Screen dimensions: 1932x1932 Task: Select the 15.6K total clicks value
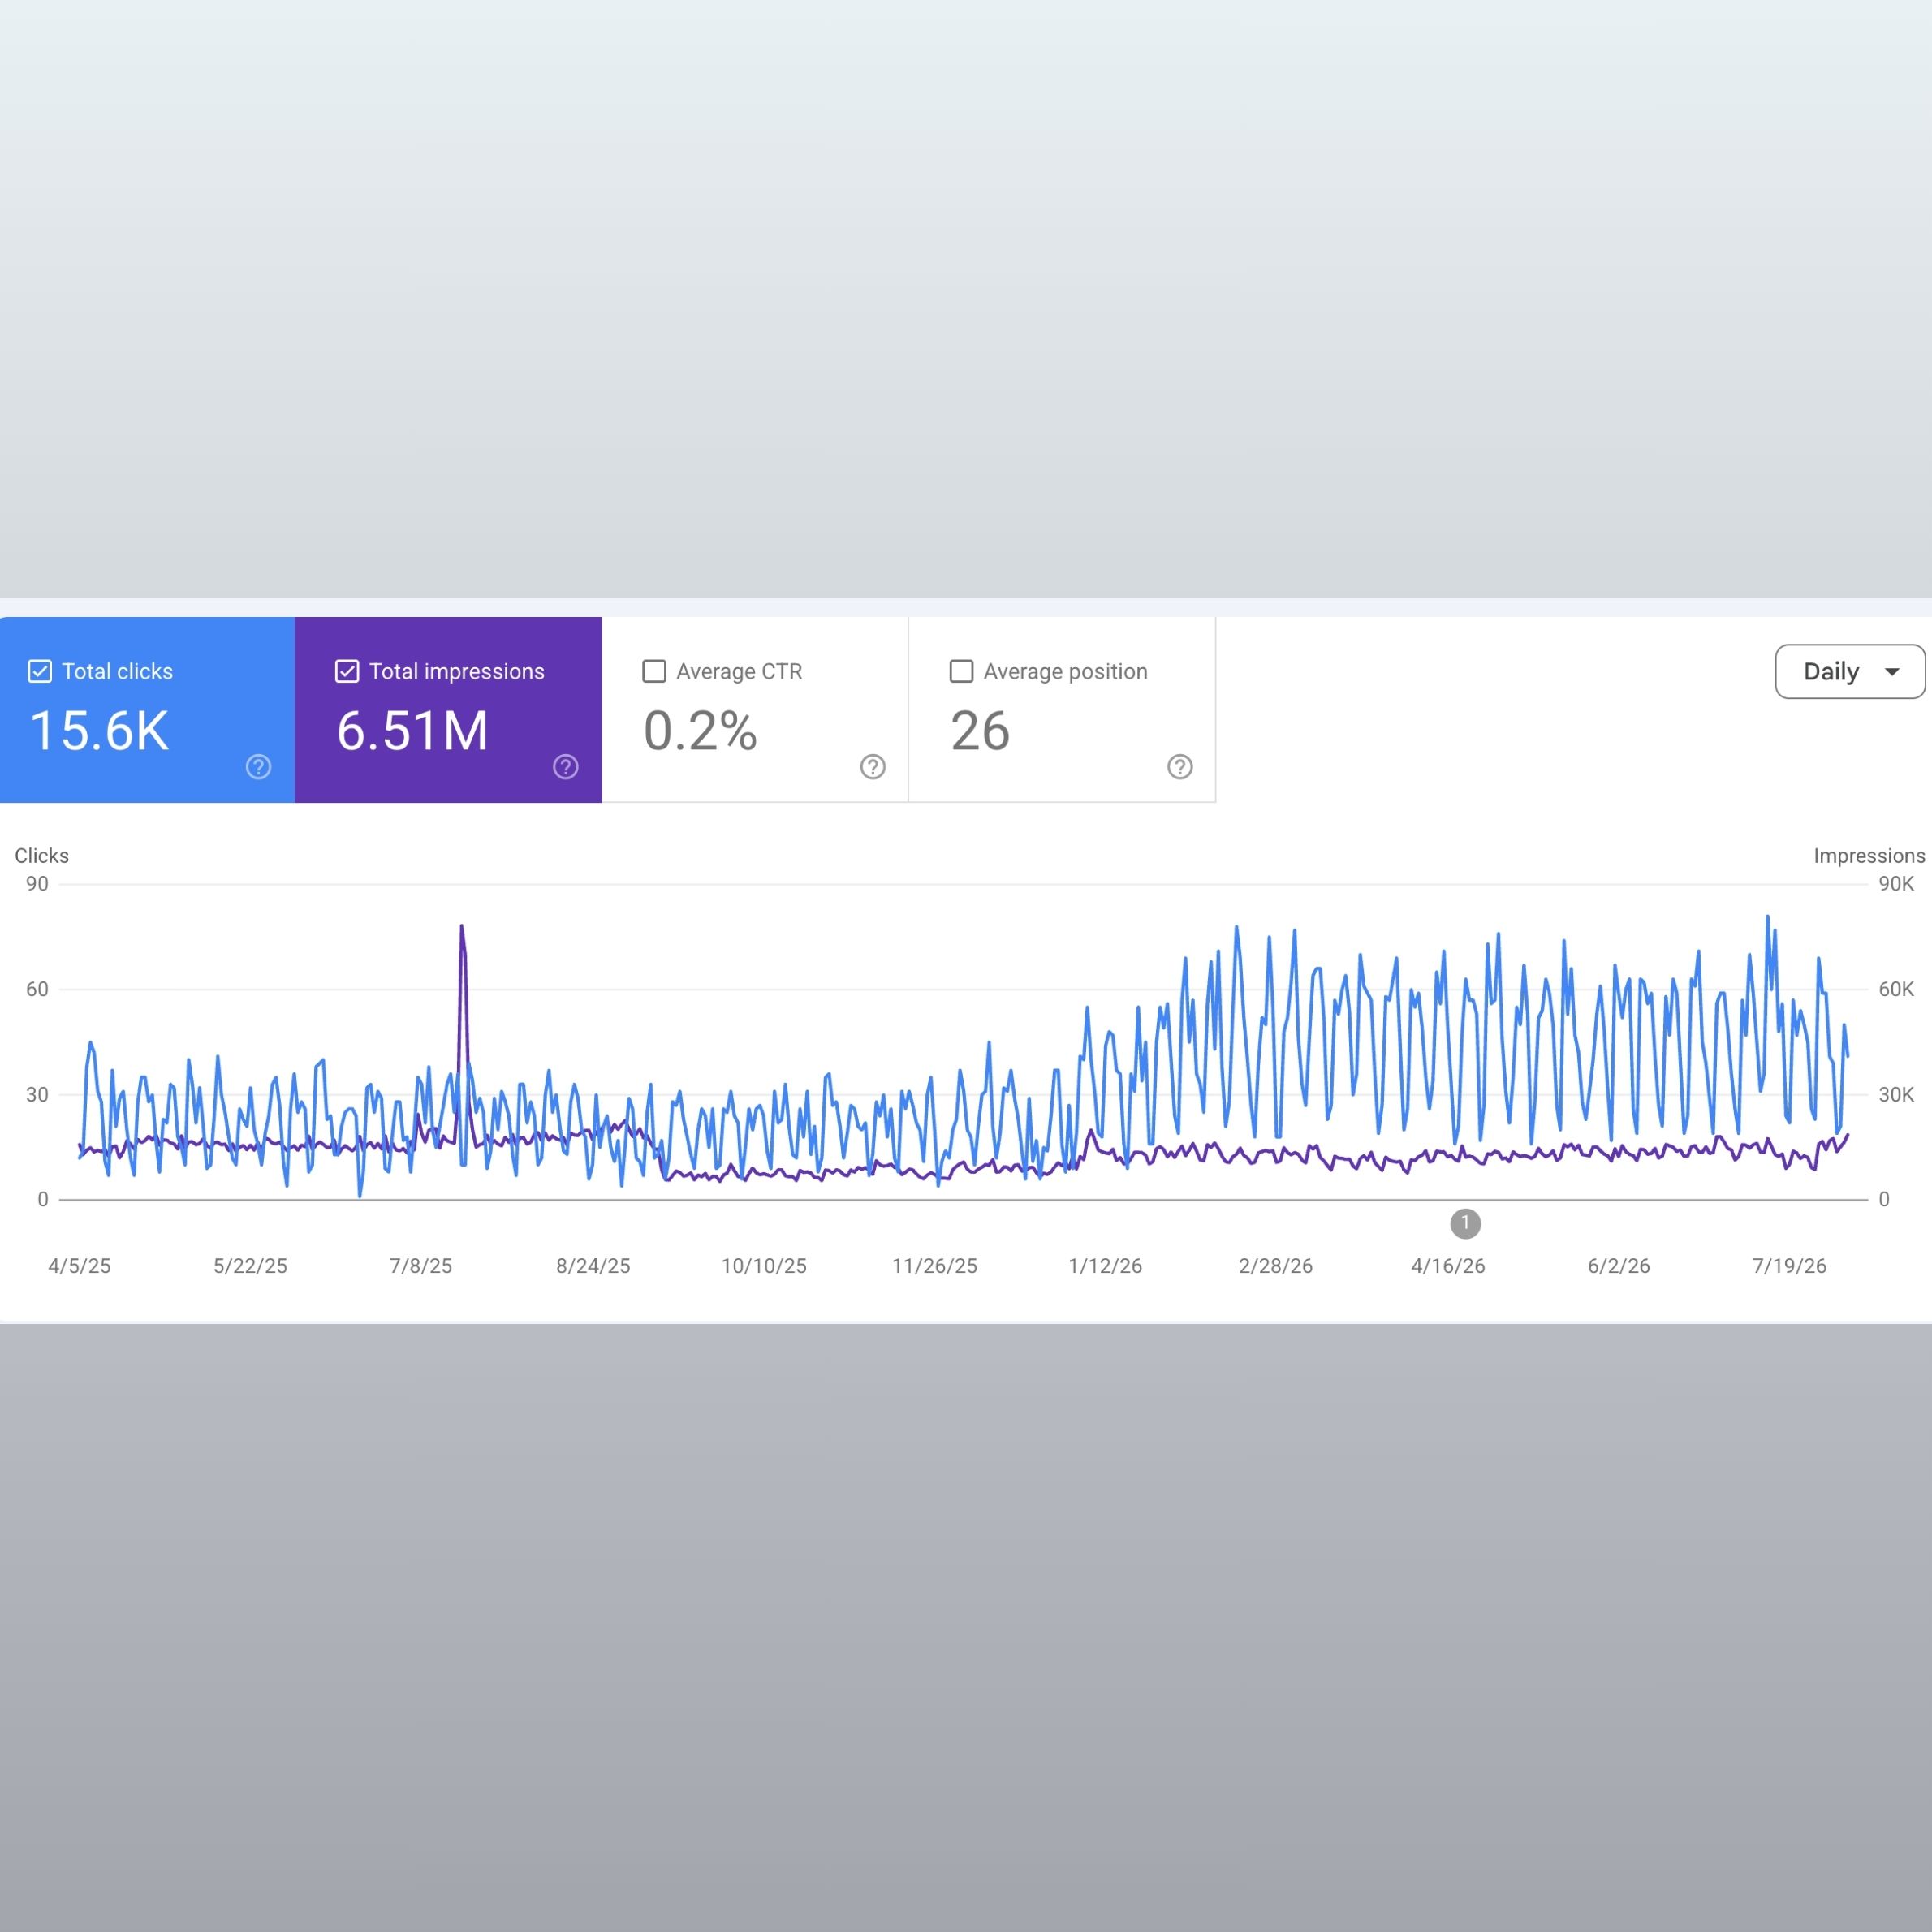tap(100, 731)
